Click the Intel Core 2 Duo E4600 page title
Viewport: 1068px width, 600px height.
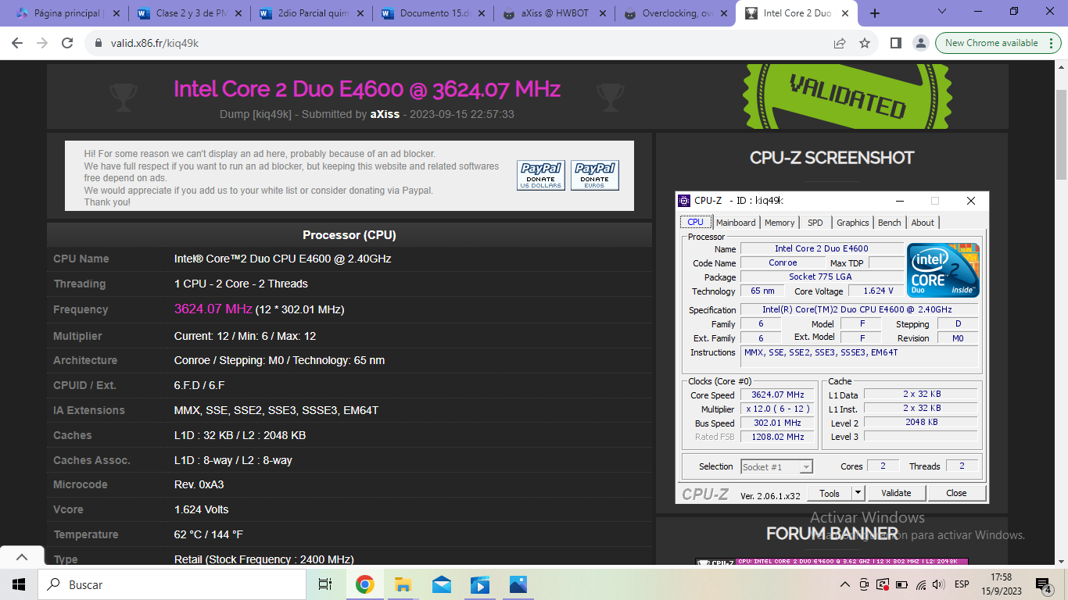[367, 89]
